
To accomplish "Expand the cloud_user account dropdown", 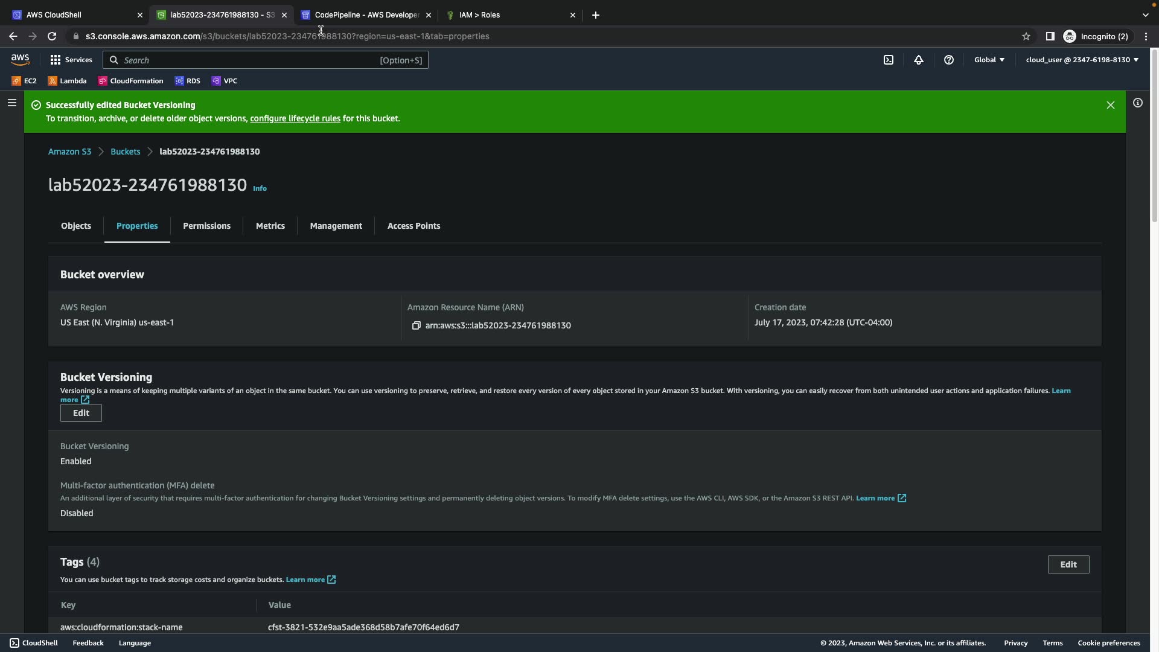I will 1082,60.
